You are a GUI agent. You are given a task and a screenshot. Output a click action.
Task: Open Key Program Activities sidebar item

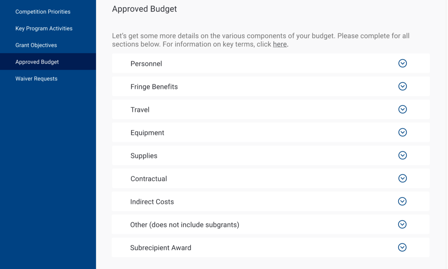44,28
